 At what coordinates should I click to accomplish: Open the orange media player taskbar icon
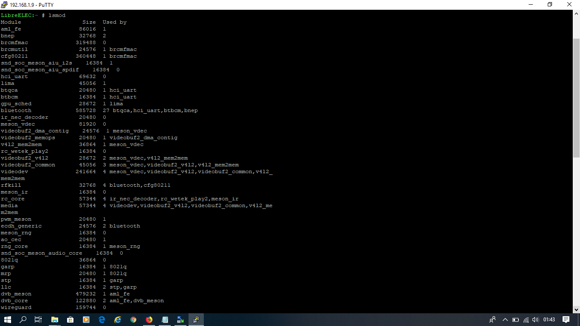click(x=86, y=320)
